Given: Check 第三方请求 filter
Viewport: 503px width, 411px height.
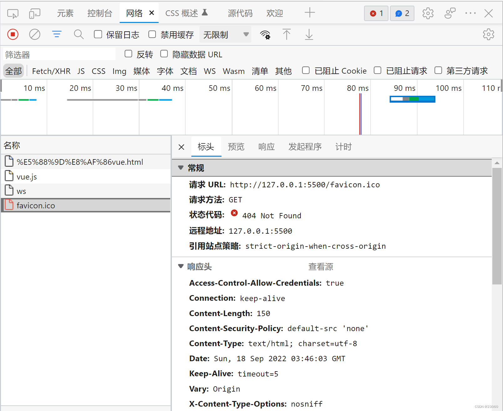Looking at the screenshot, I should 438,70.
